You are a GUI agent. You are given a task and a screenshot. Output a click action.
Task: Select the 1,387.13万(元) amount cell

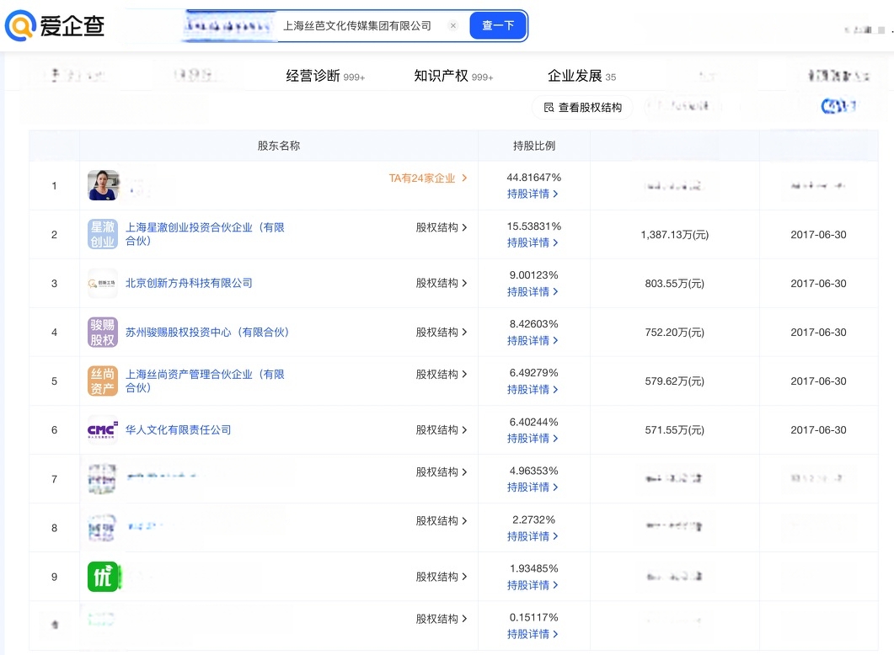click(674, 235)
